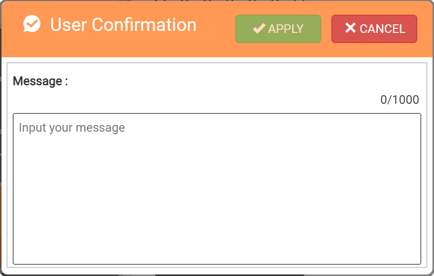This screenshot has width=434, height=276.
Task: Click the bottom-right corner of message textarea
Action: coord(417,260)
